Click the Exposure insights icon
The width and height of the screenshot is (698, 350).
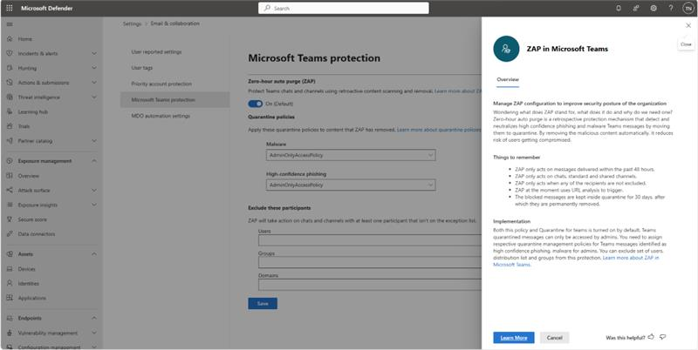[x=10, y=205]
